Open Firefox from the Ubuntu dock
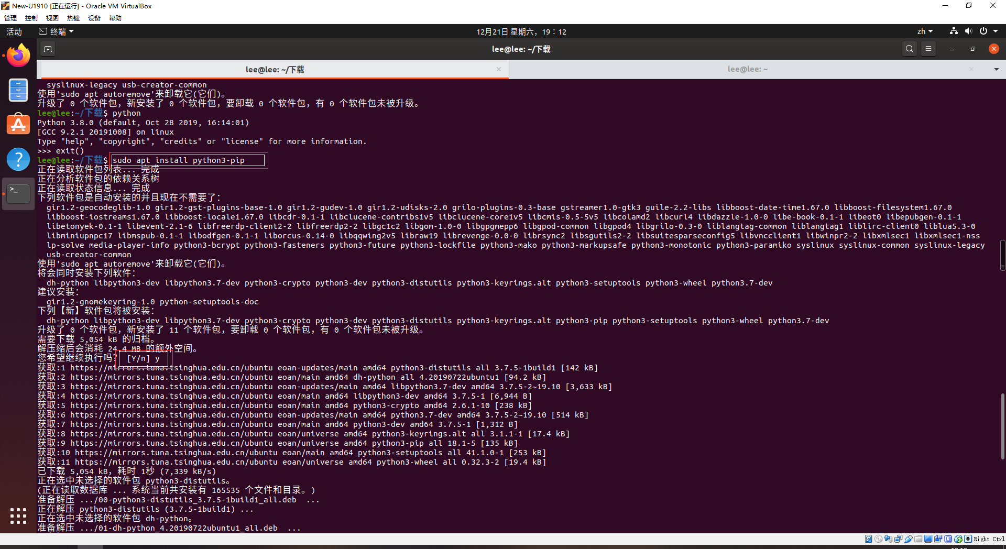This screenshot has height=549, width=1006. [18, 56]
